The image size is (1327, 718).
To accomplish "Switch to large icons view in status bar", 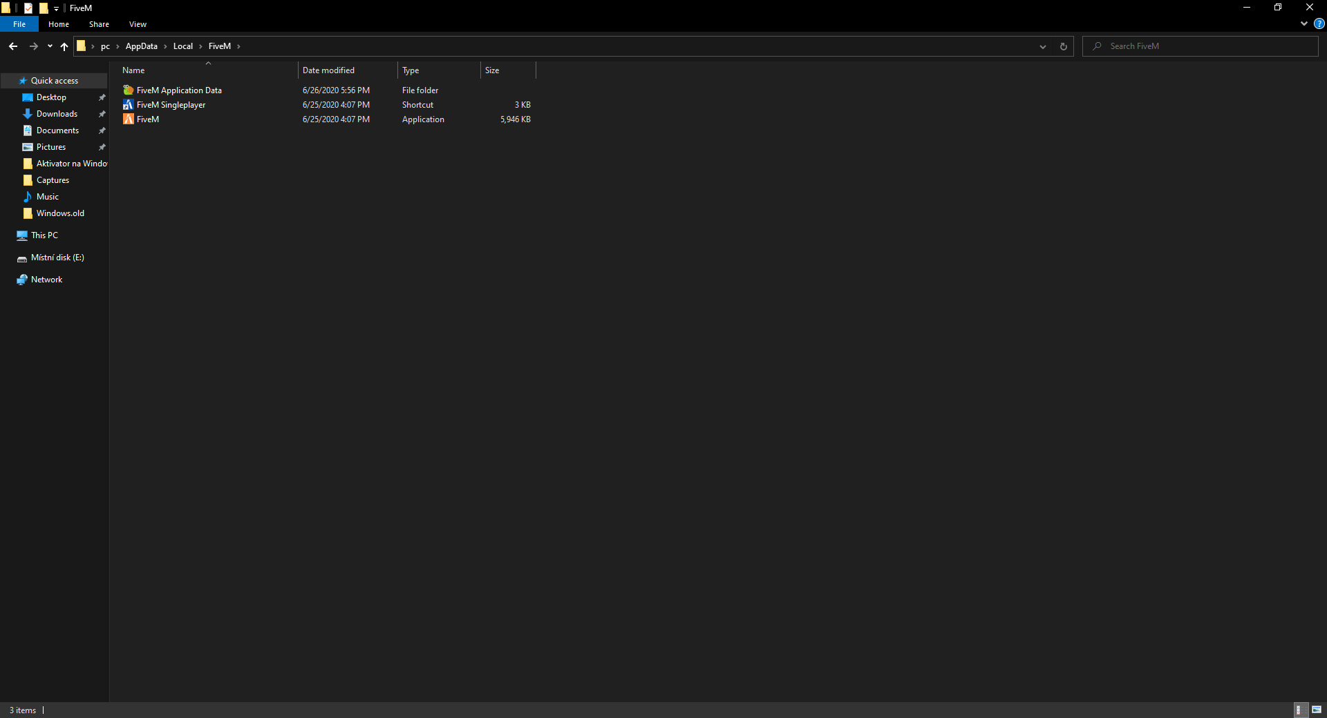I will (1317, 710).
